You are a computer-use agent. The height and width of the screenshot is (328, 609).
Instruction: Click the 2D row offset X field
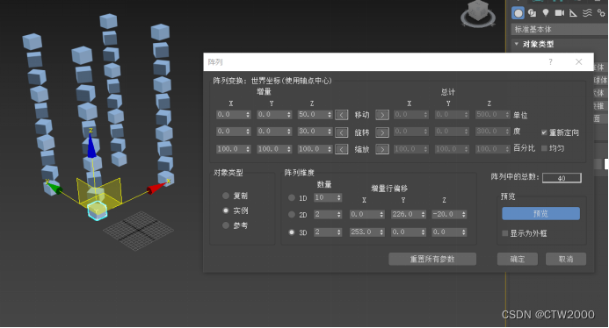(x=365, y=214)
